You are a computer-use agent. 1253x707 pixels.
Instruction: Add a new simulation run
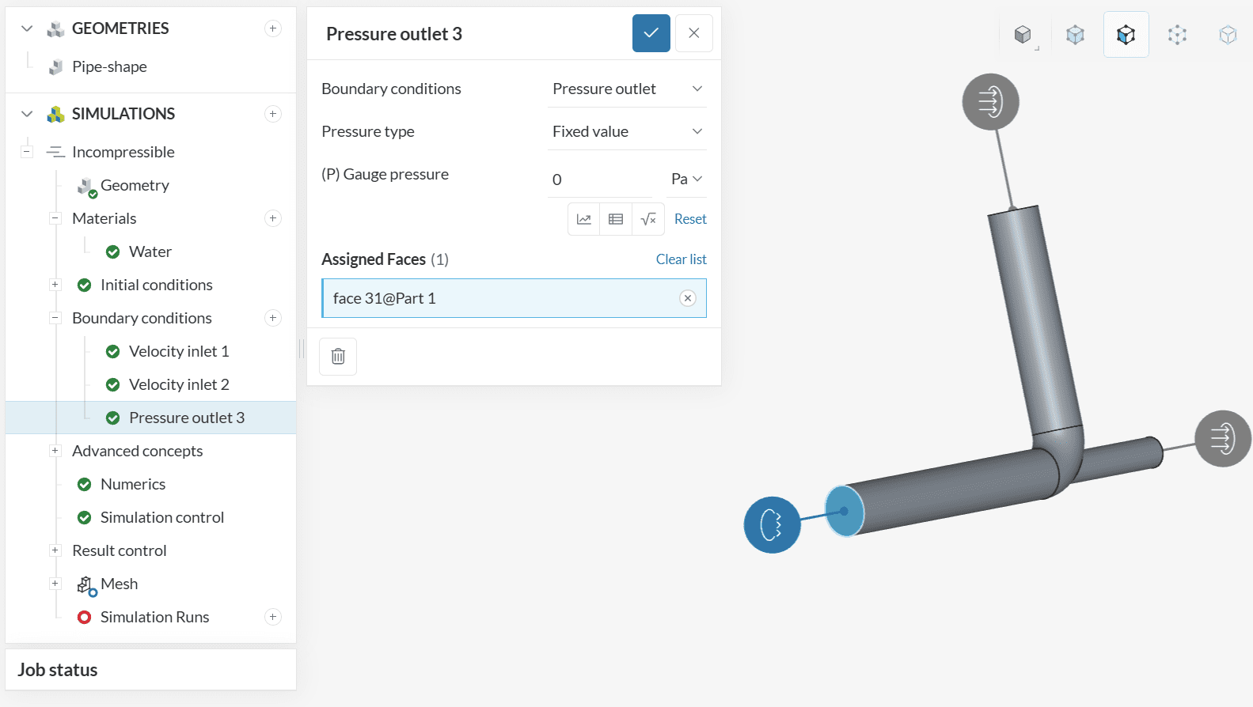click(x=273, y=617)
